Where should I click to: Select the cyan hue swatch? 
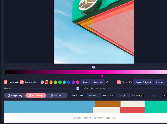[64, 82]
